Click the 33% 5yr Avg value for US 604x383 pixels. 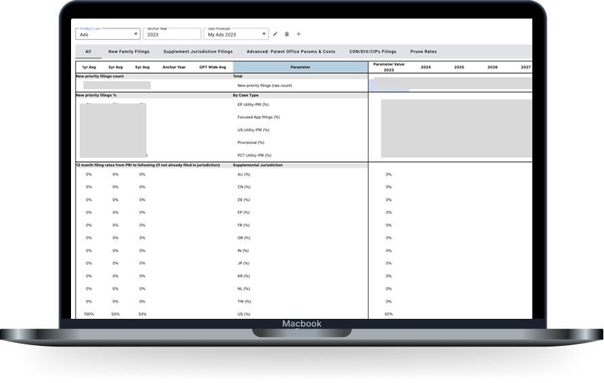tap(142, 314)
